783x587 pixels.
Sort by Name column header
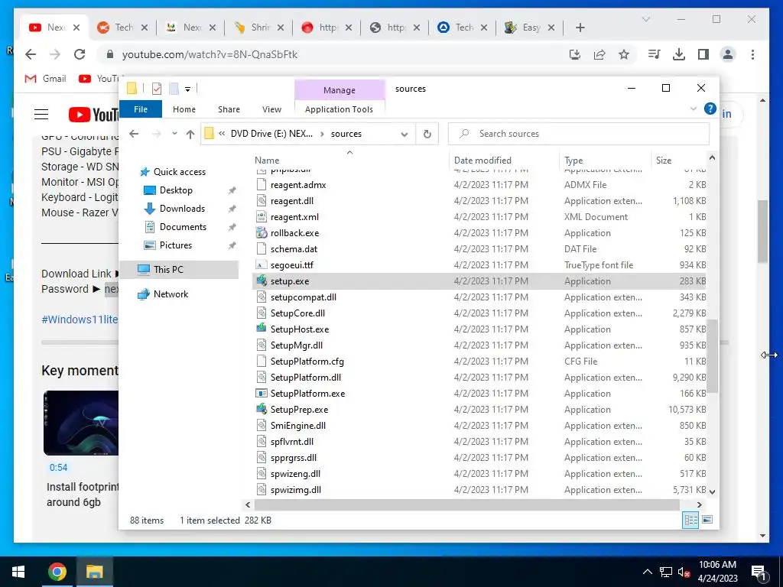tap(267, 161)
